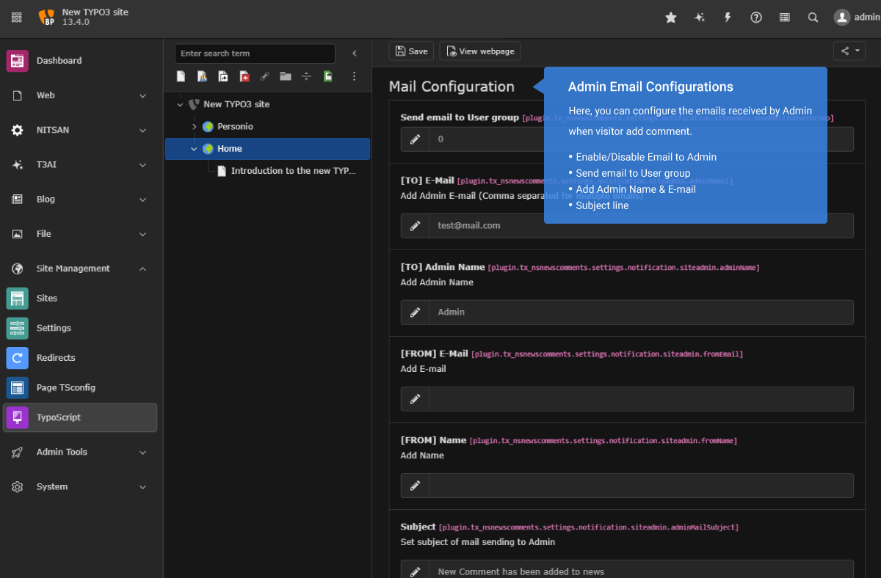The image size is (881, 578).
Task: Click the link page icon in tree toolbar
Action: tap(265, 76)
